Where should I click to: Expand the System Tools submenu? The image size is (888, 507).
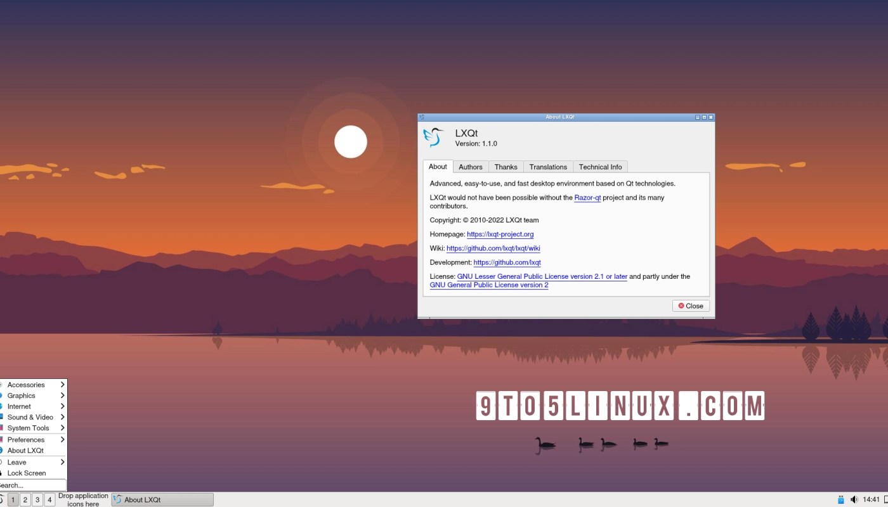click(33, 428)
